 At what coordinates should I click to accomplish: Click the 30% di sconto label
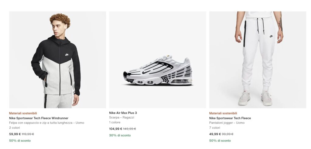click(120, 135)
